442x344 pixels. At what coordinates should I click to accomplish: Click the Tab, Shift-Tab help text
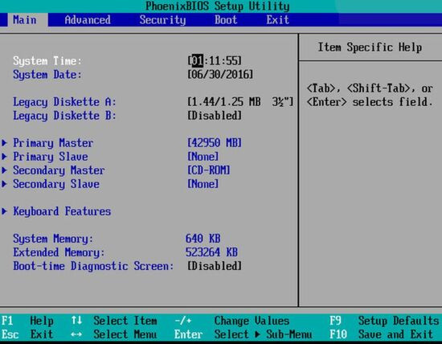[x=370, y=95]
